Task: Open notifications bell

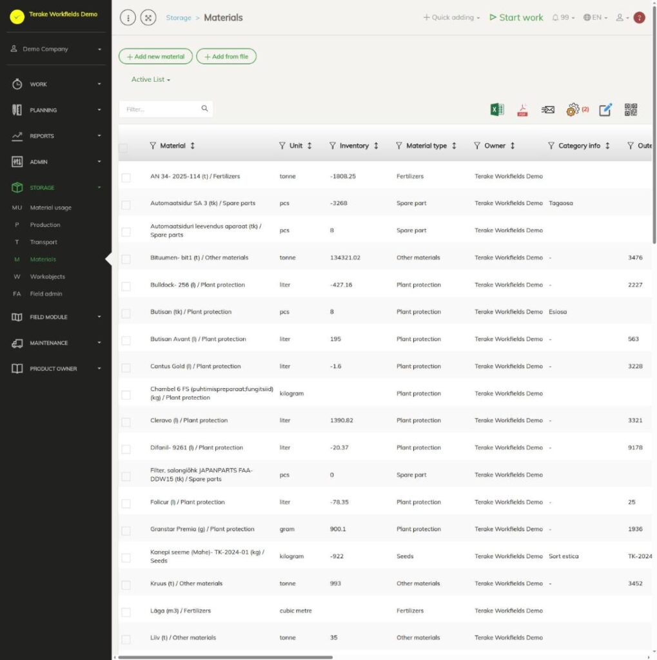Action: pyautogui.click(x=563, y=17)
